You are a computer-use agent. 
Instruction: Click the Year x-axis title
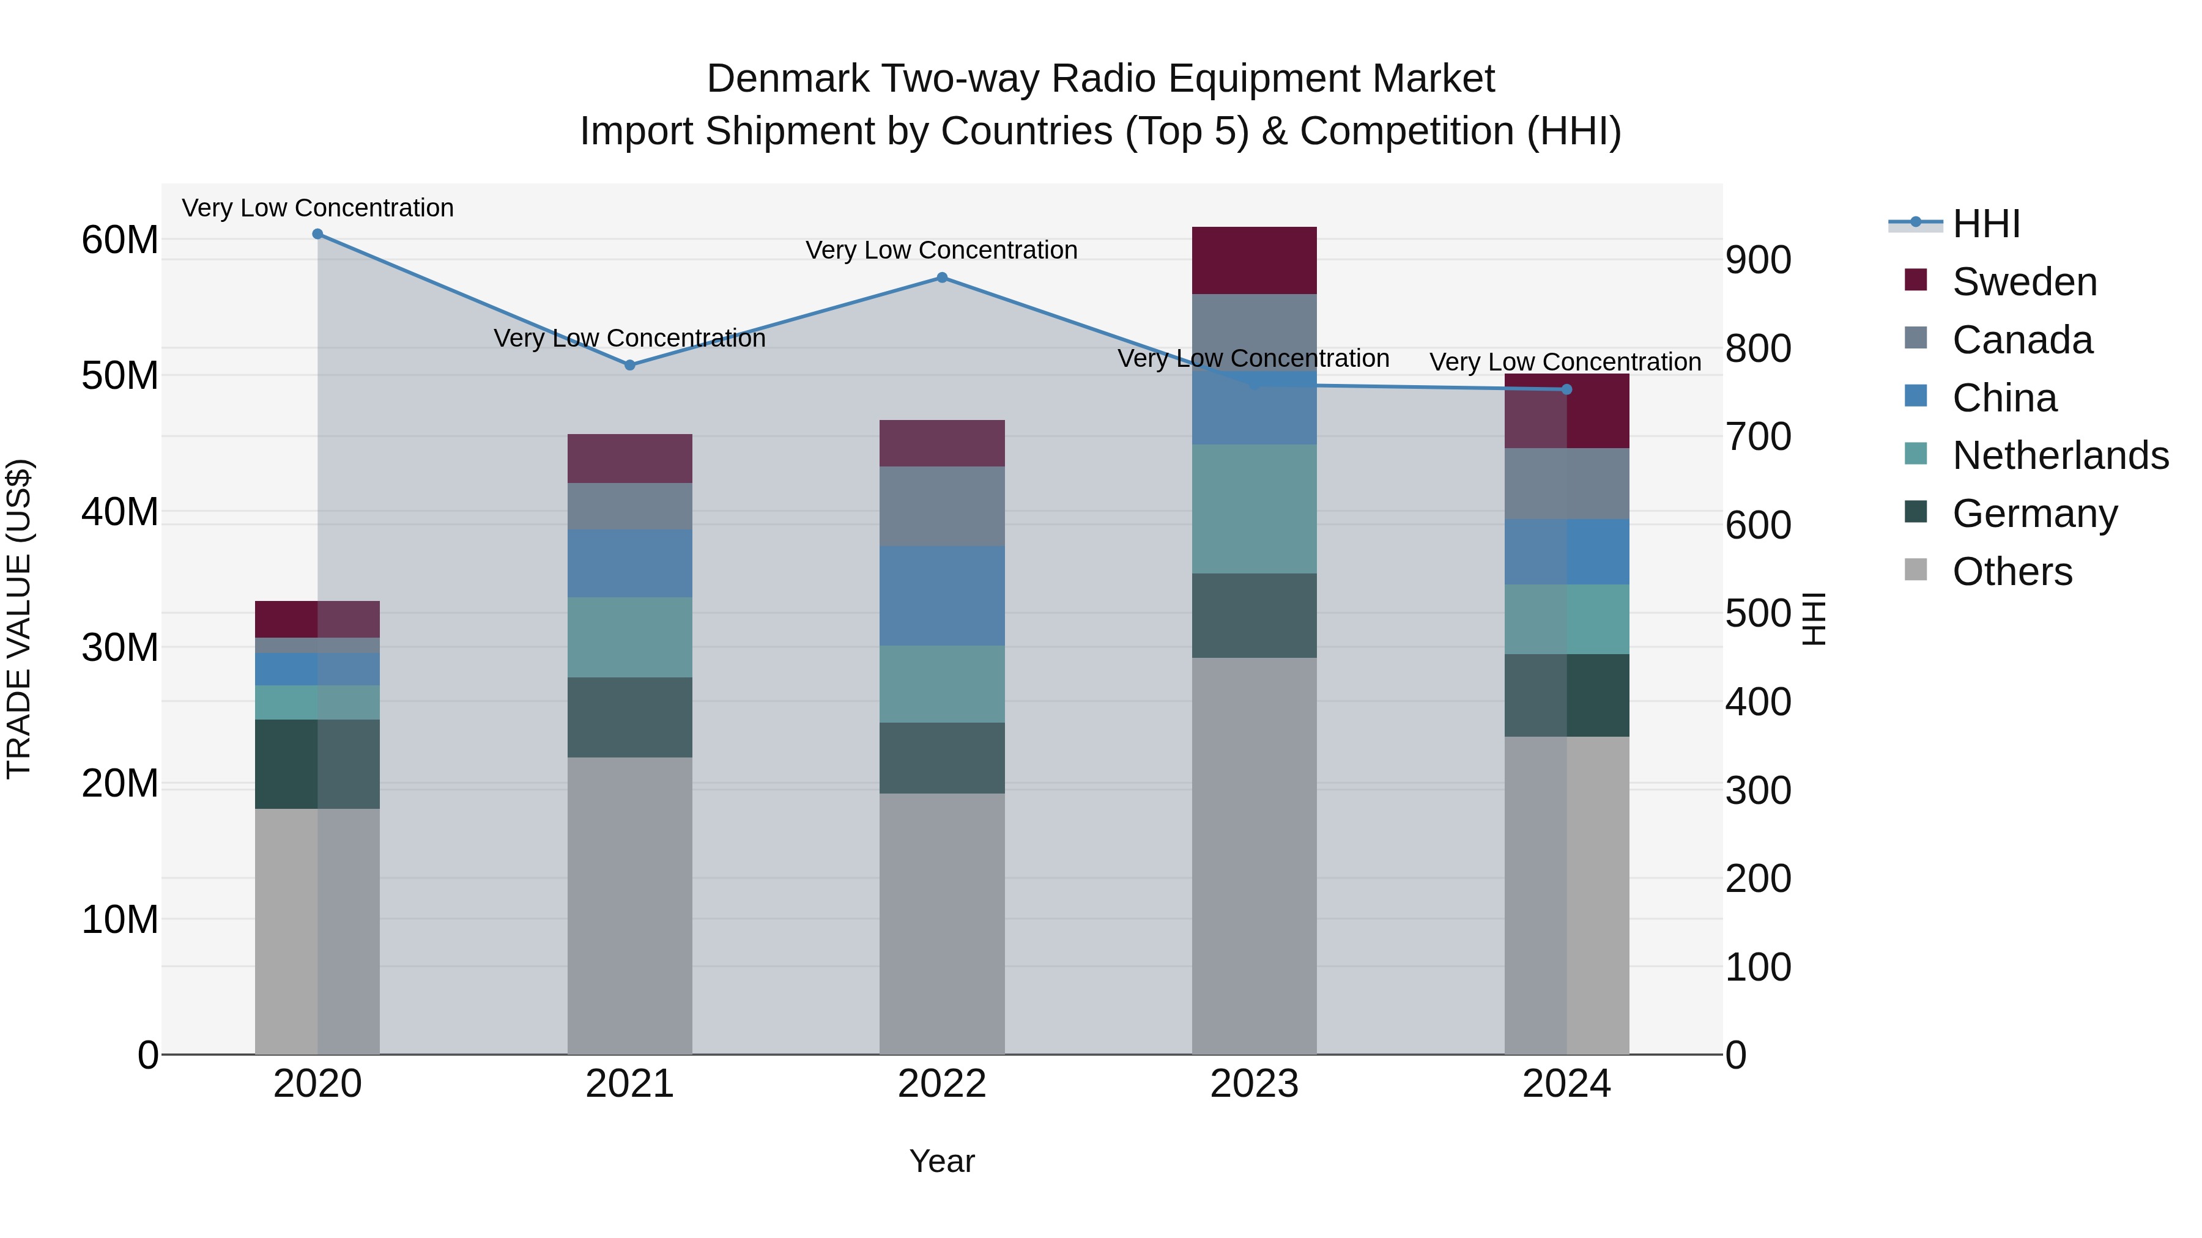(x=942, y=1162)
